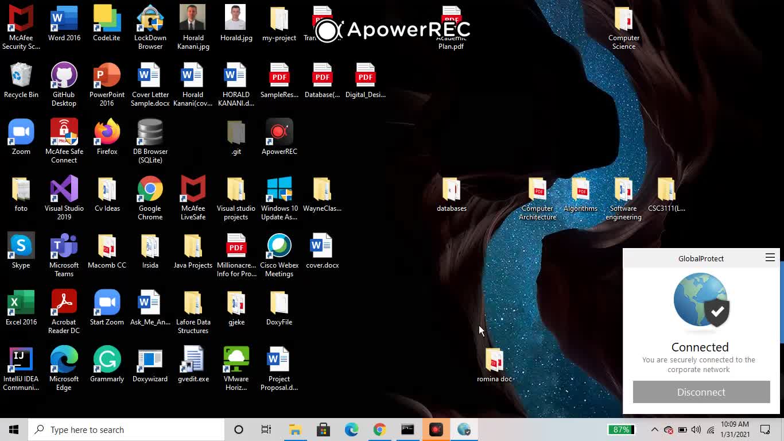Click battery tray icon
The image size is (784, 441).
(x=682, y=430)
